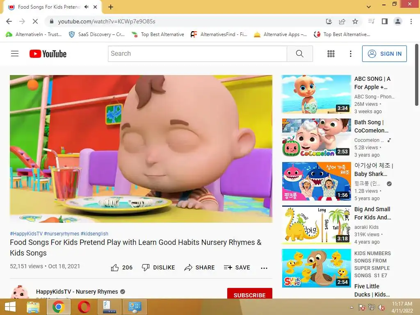
Task: Open YouTube settings three-dot menu
Action: click(350, 54)
